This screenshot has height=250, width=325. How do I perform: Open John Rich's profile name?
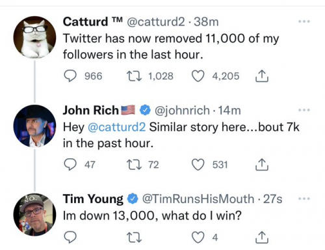click(x=90, y=110)
